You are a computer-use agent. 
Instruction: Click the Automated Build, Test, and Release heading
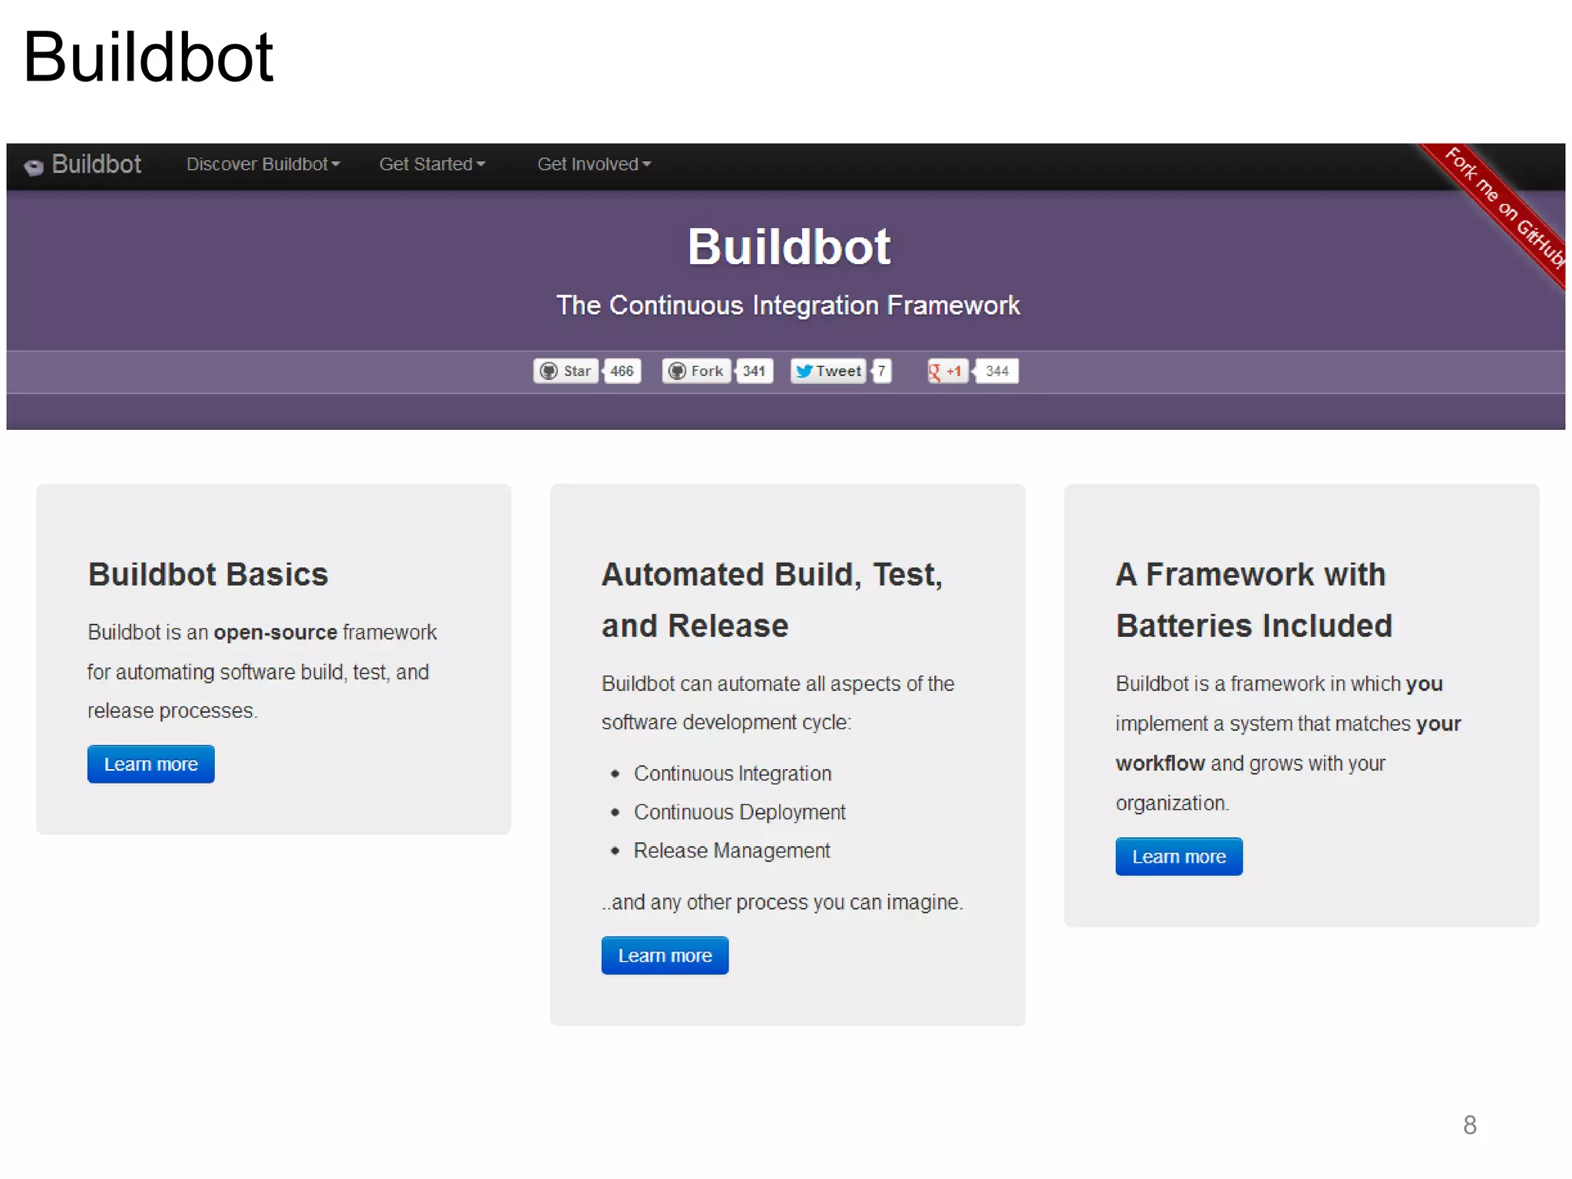click(772, 599)
